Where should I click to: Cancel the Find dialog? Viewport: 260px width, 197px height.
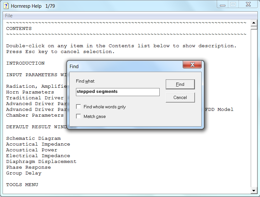coord(180,97)
